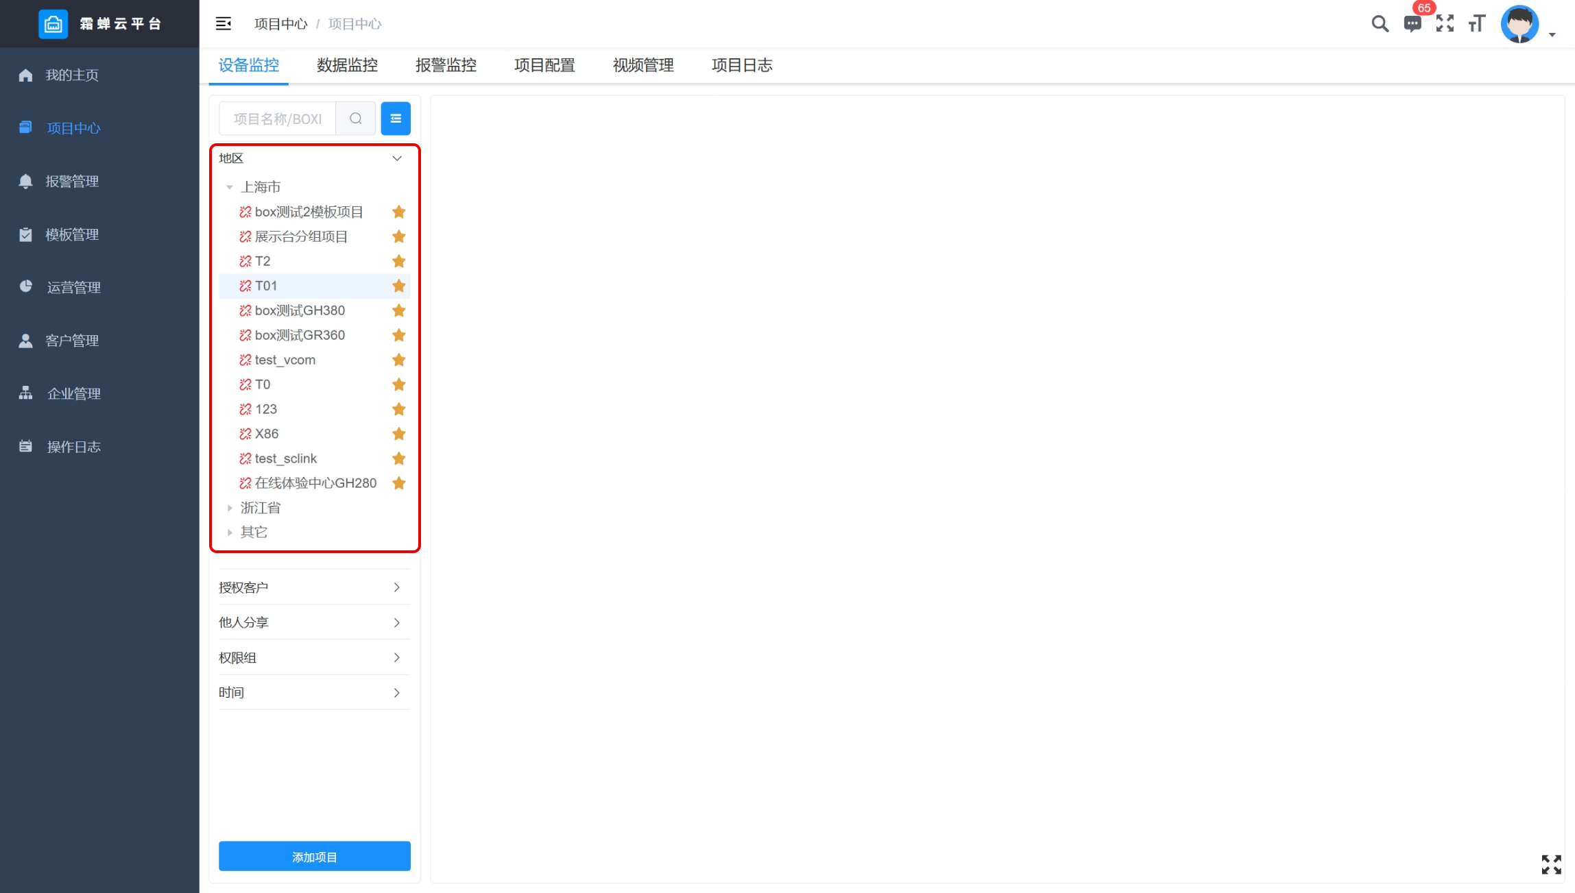The width and height of the screenshot is (1575, 893).
Task: Toggle favorite star for box测试2模板项目
Action: click(x=399, y=212)
